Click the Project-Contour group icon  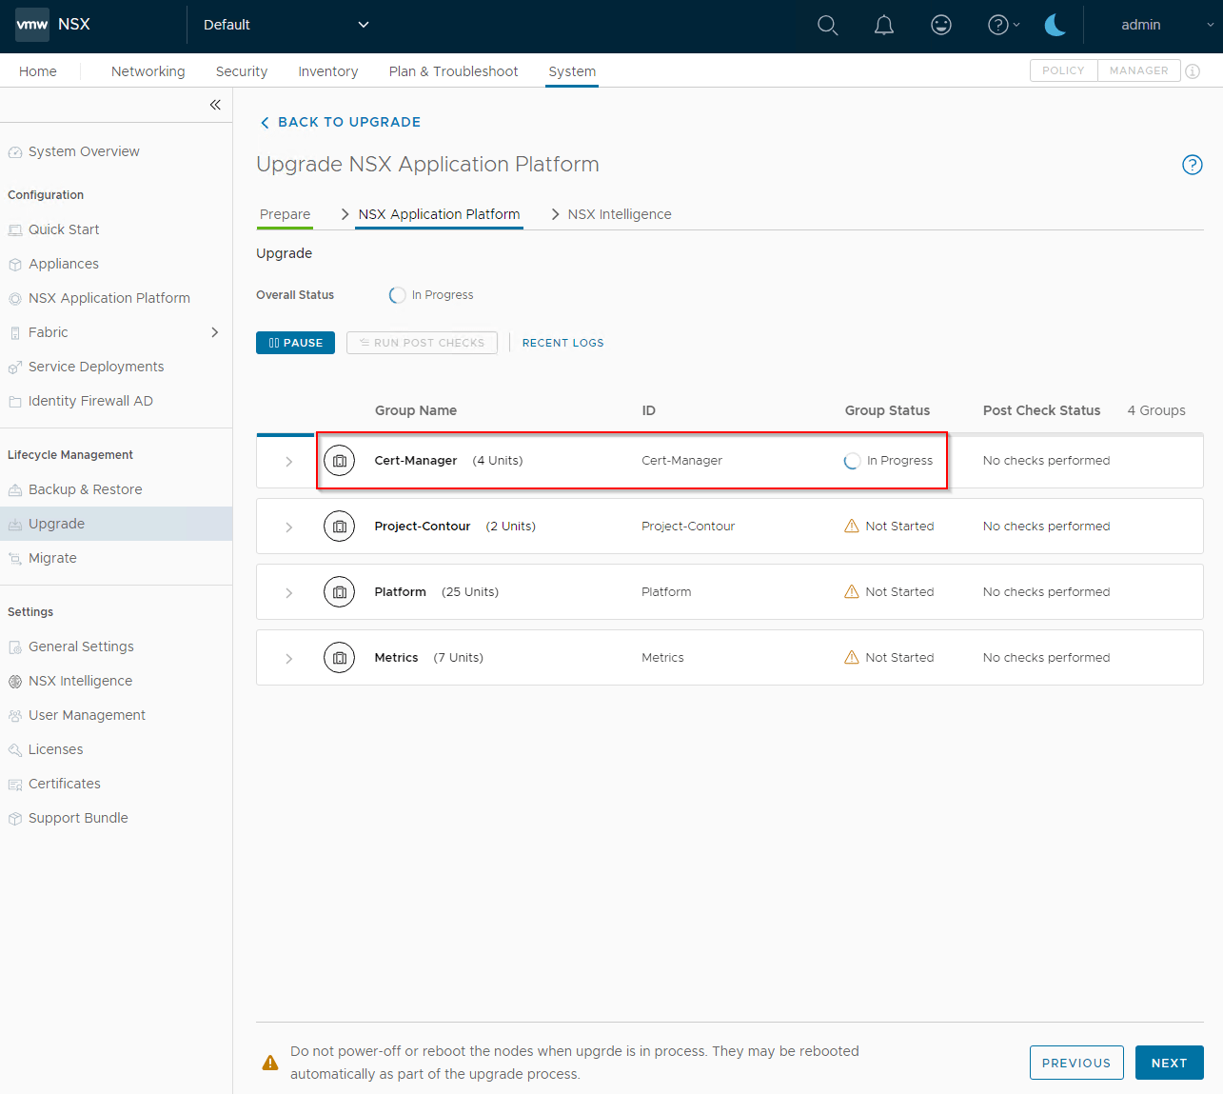point(340,527)
